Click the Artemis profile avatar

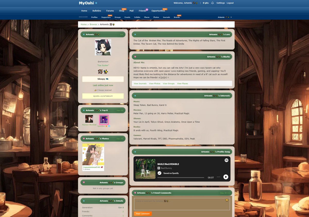coord(103,47)
